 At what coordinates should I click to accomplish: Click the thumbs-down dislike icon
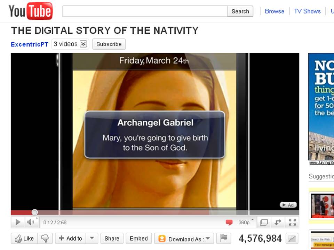tap(45, 239)
